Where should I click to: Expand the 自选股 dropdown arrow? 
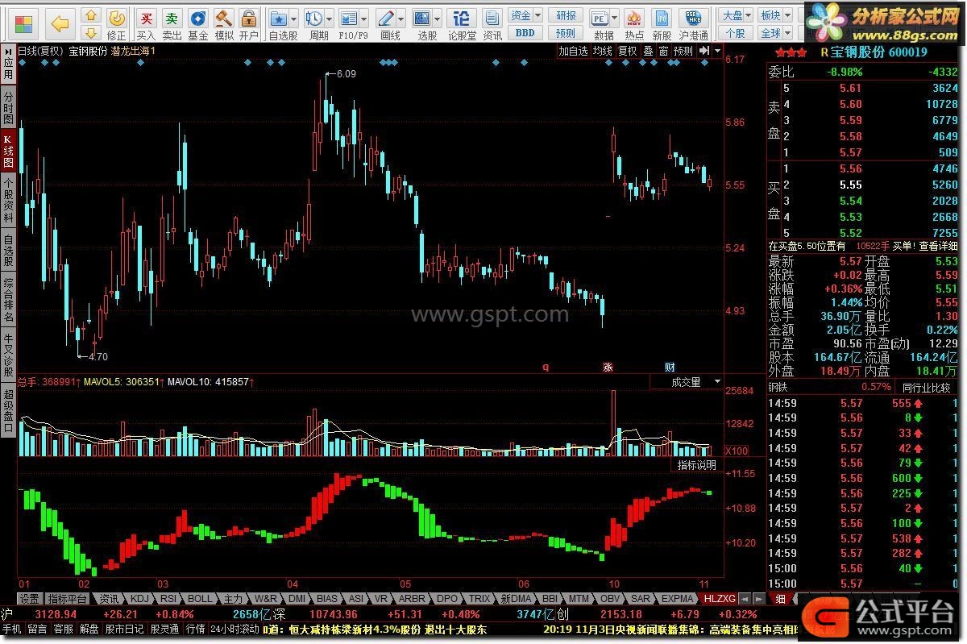point(295,18)
